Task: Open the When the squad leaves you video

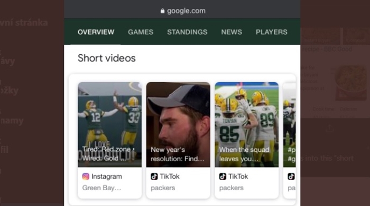Action: [x=247, y=124]
